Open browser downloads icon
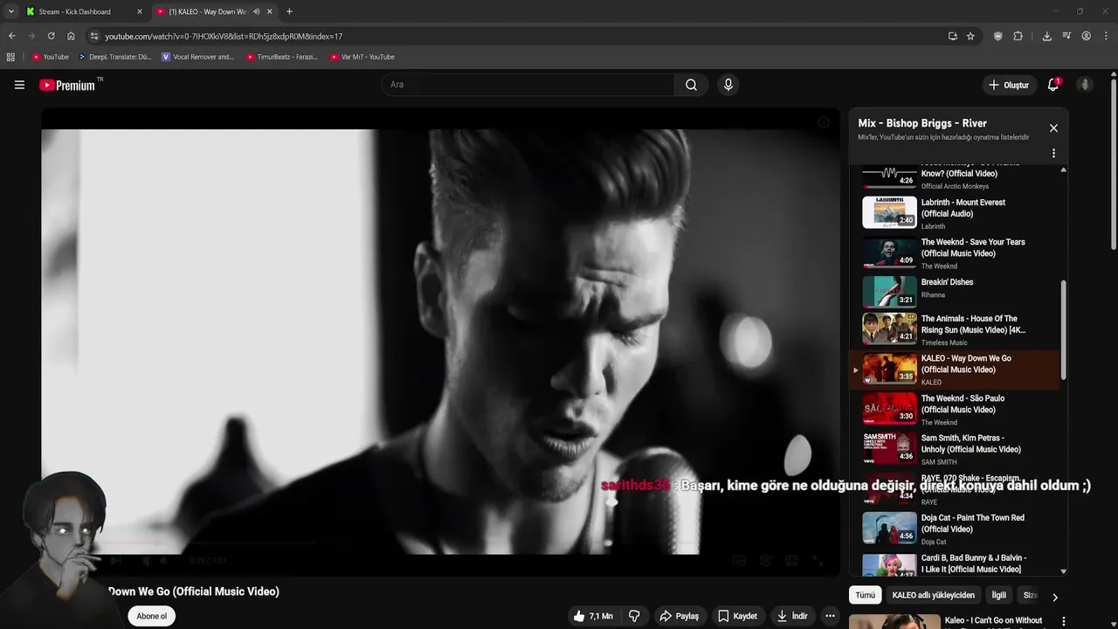This screenshot has width=1118, height=629. click(1046, 36)
